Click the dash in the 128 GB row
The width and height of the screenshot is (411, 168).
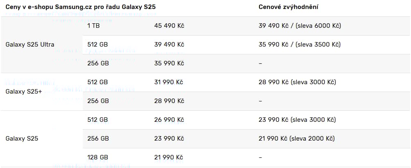260,157
